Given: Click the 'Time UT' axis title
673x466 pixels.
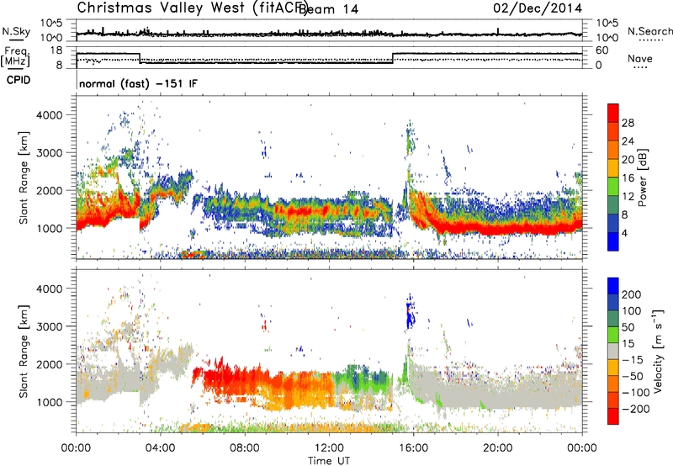Looking at the screenshot, I should tap(329, 460).
